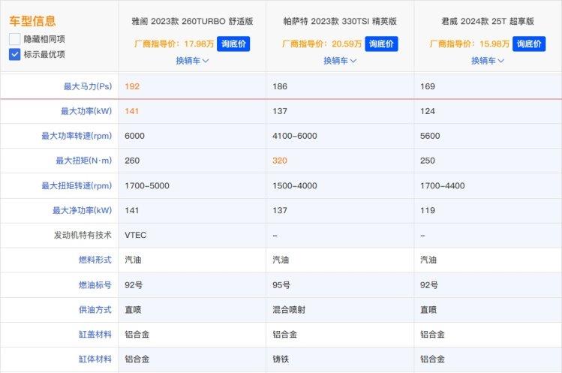Open 换辆车 dropdown under 雅阁
This screenshot has height=373, width=562.
click(x=192, y=61)
